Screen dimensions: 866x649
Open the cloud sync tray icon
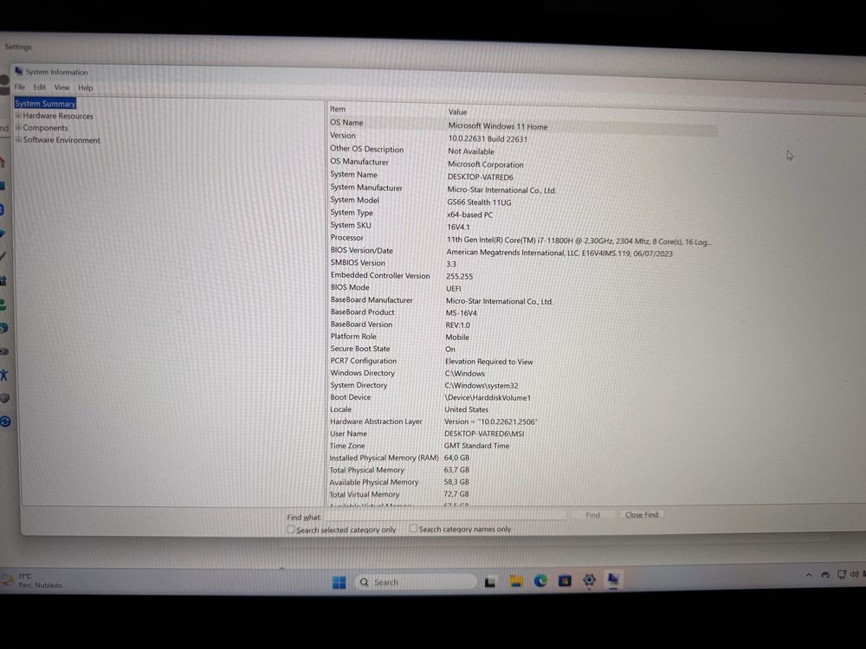(825, 575)
